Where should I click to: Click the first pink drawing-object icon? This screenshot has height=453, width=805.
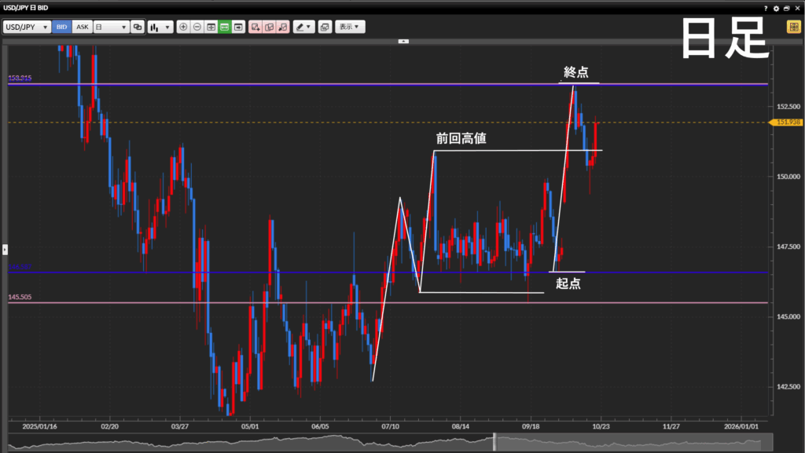(255, 27)
